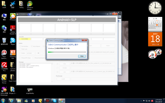The height and width of the screenshot is (103, 165).
Task: Switch to Odin3 taskbar button
Action: pyautogui.click(x=62, y=101)
